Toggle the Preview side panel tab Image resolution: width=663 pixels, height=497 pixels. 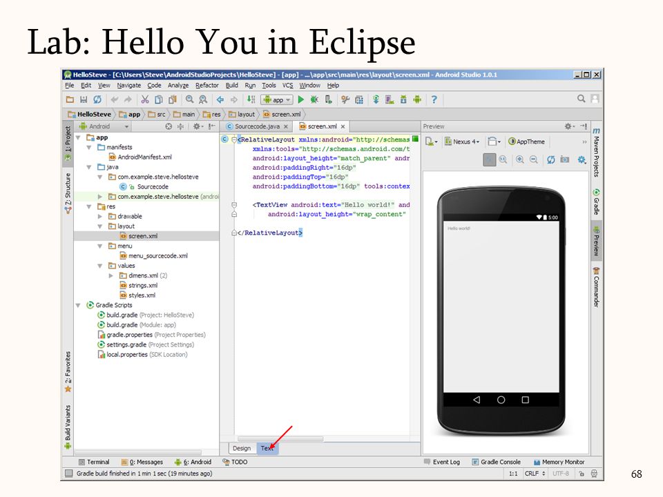(596, 242)
